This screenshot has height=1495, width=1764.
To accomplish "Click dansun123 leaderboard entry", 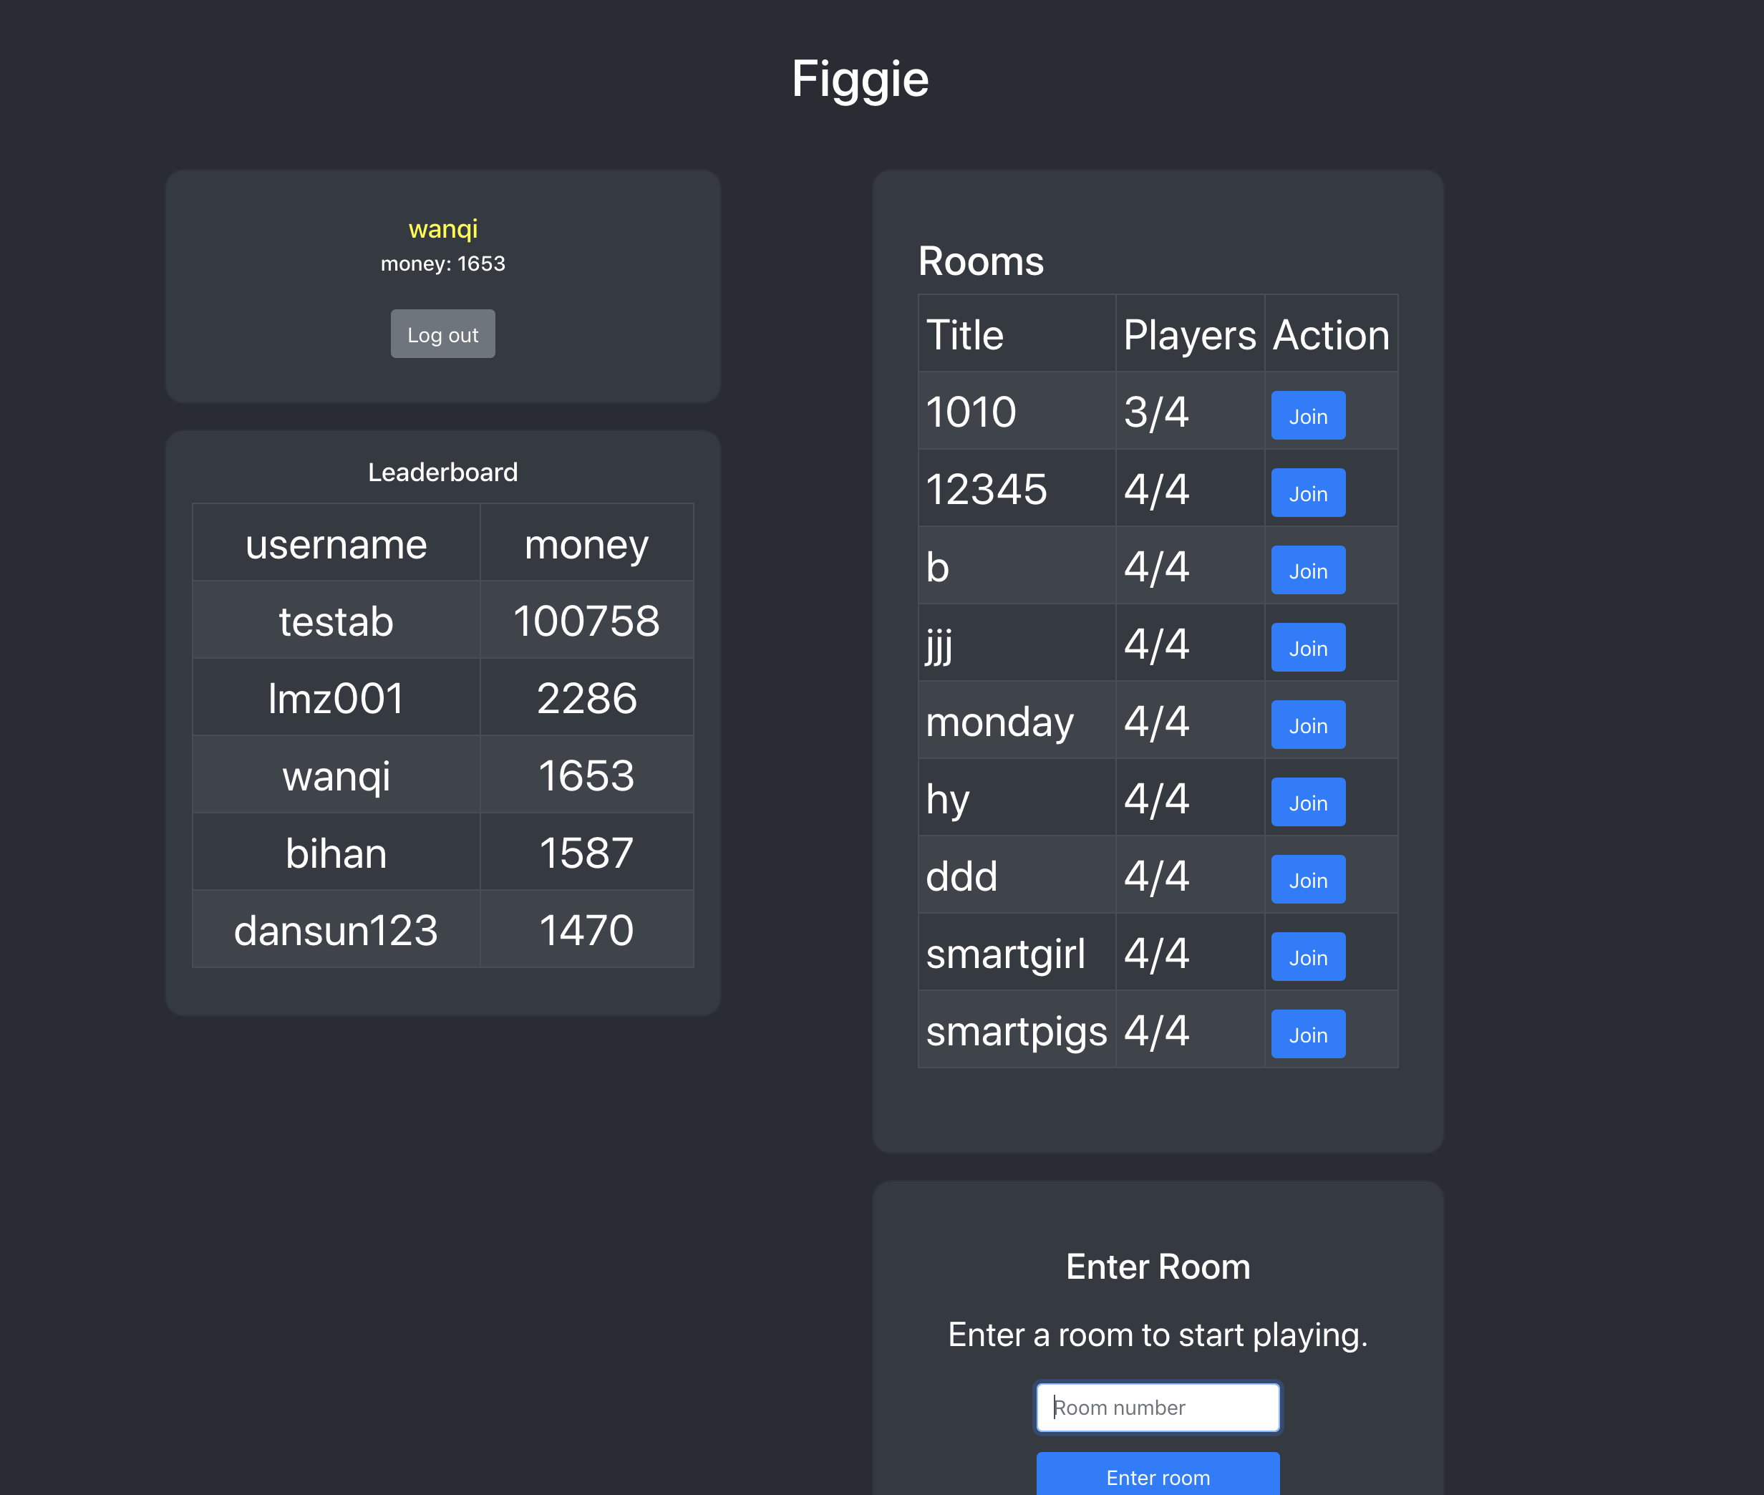I will click(336, 929).
